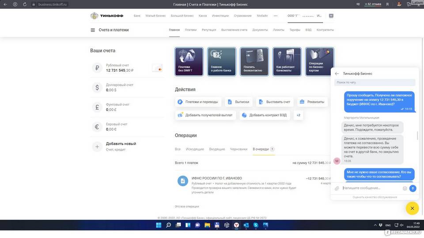Expand more header links via three dots

pyautogui.click(x=276, y=15)
